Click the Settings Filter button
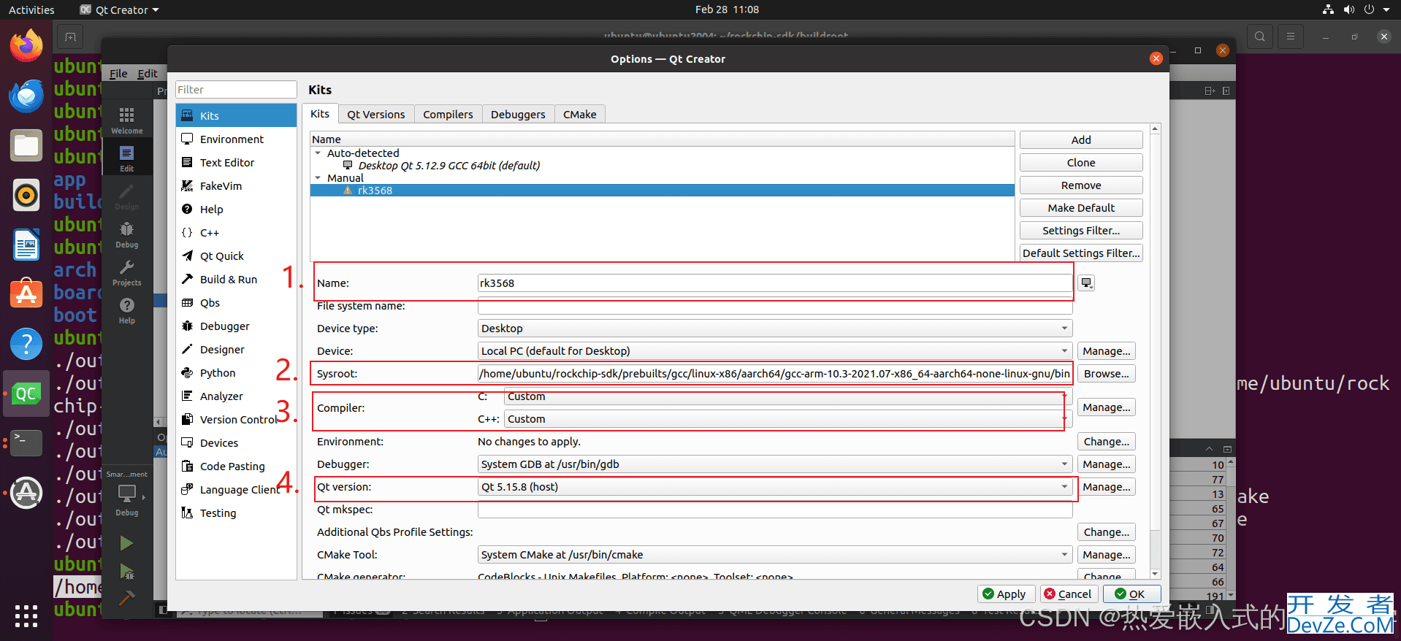1401x641 pixels. [x=1081, y=231]
